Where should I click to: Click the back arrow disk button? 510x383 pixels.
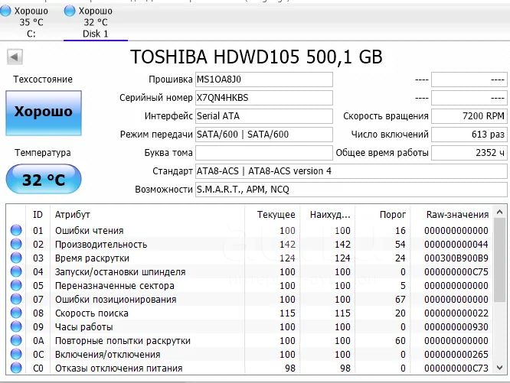click(15, 57)
